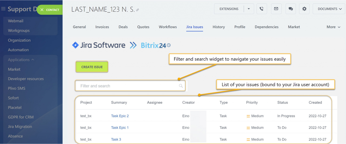
Task: Click the Bitrix24 logo text
Action: tap(153, 45)
